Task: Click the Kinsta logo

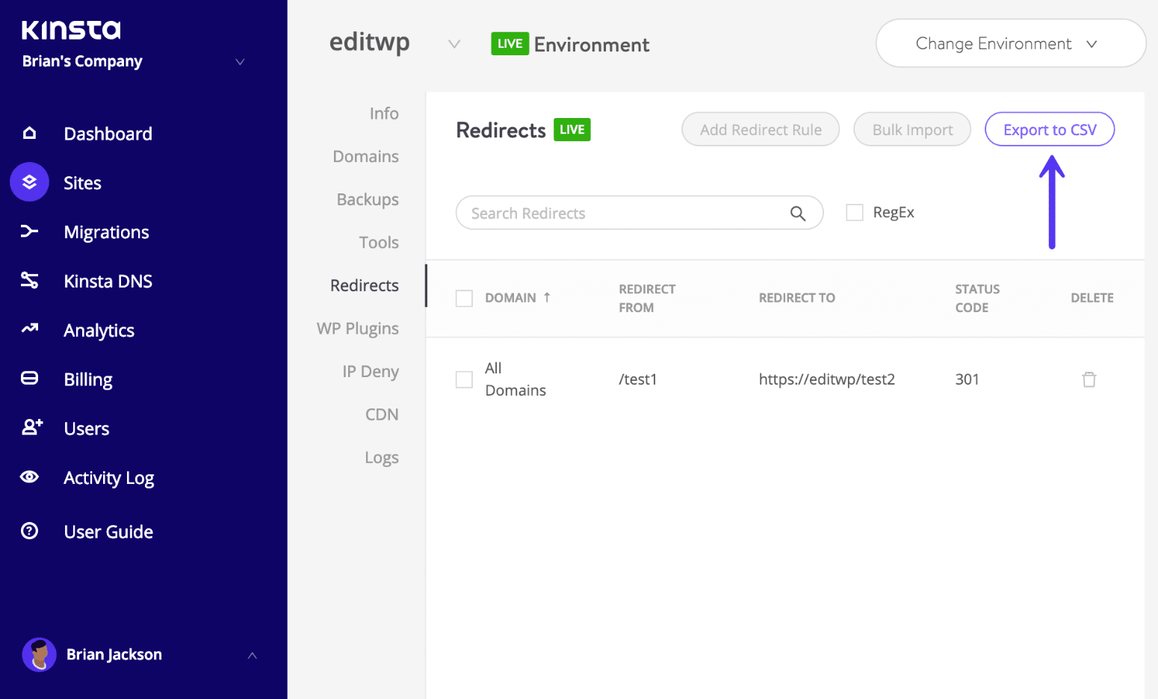Action: click(x=71, y=29)
